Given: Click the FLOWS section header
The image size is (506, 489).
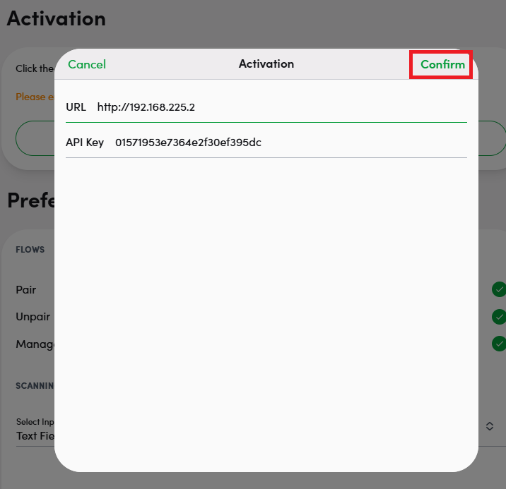Looking at the screenshot, I should (x=30, y=250).
